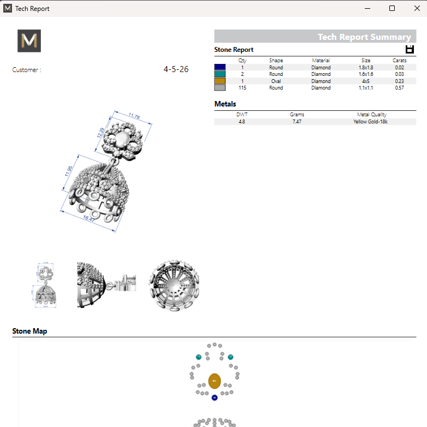Click the Oval shape cell
Image resolution: width=427 pixels, height=427 pixels.
coord(276,81)
